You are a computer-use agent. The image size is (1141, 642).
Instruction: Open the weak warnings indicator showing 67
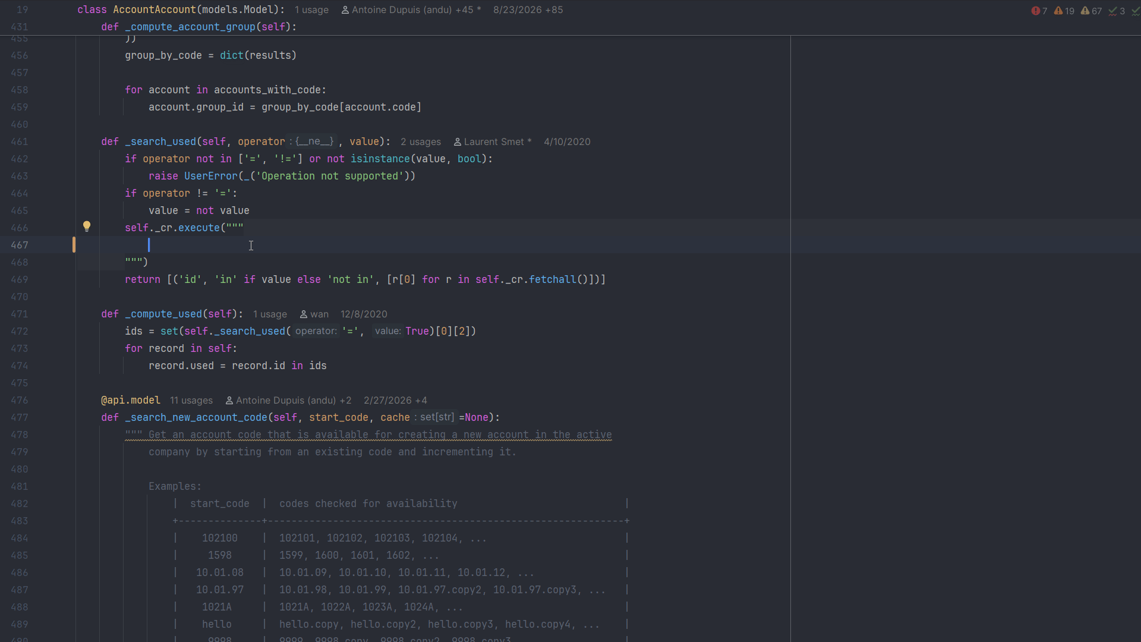pyautogui.click(x=1091, y=11)
